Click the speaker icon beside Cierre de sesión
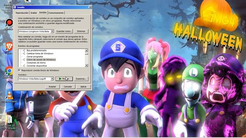 (24, 60)
